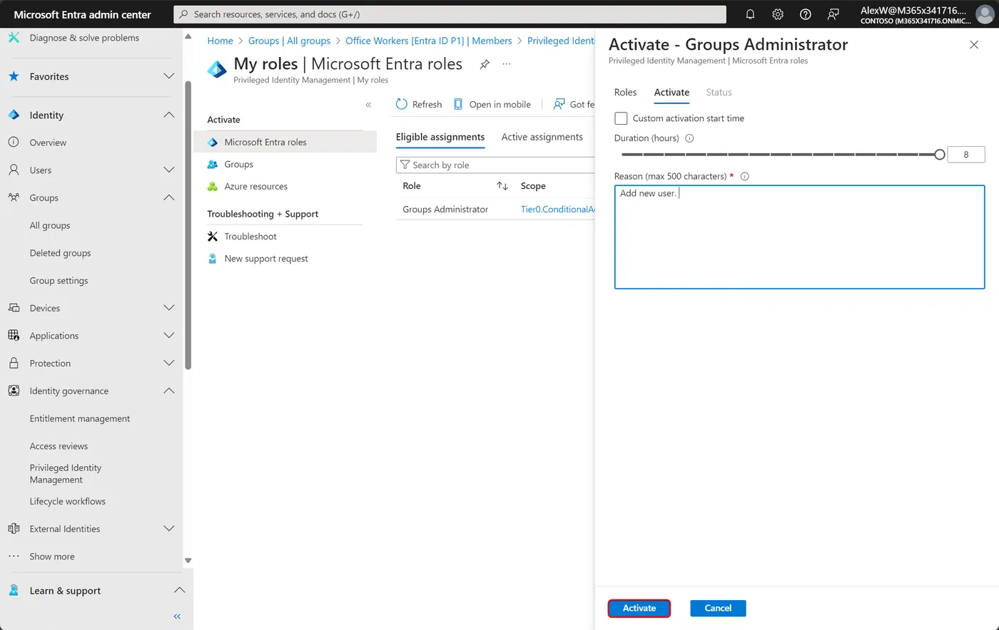Image resolution: width=999 pixels, height=630 pixels.
Task: Select the Activate tab in the panel
Action: point(671,93)
